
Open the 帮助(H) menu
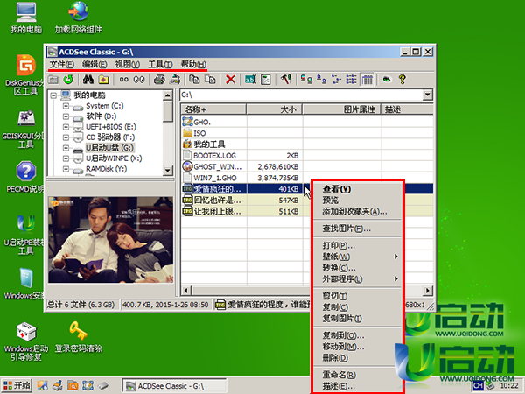coord(193,64)
